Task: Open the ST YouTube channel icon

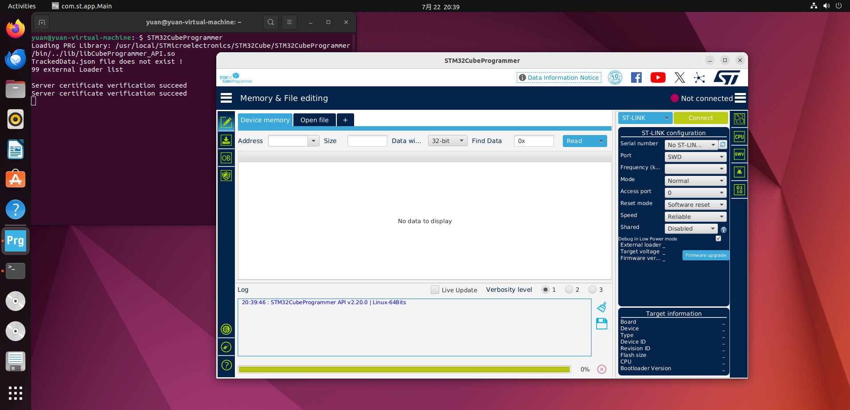Action: pyautogui.click(x=658, y=77)
